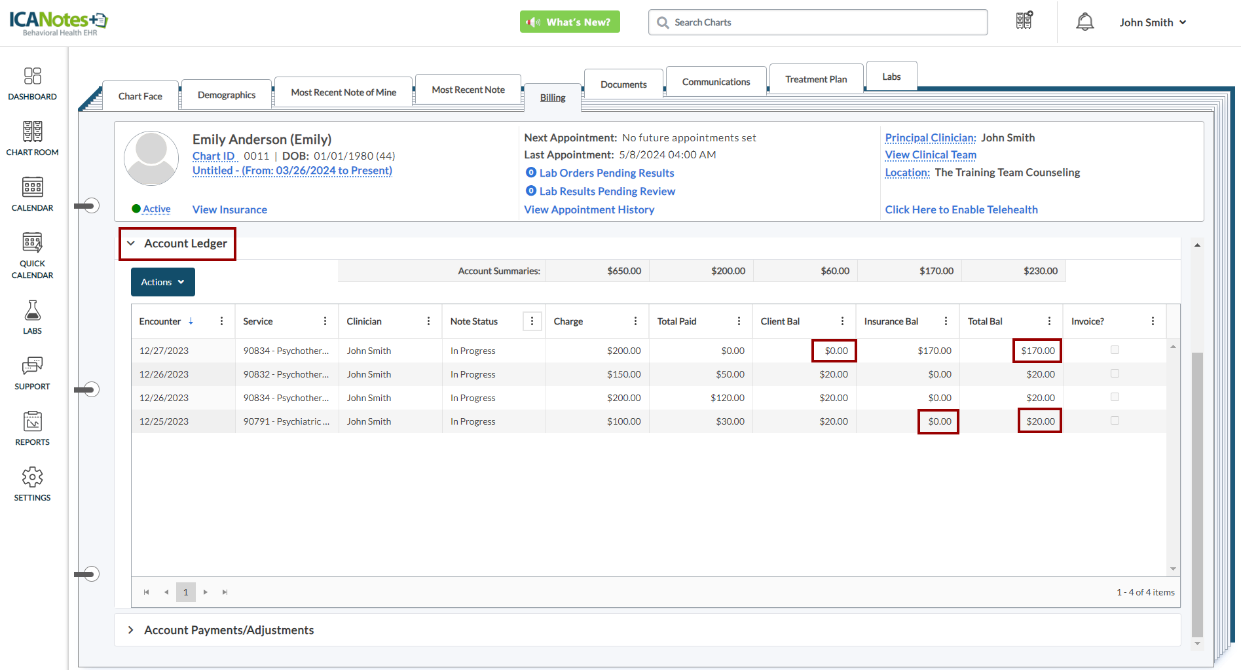Open the Actions dropdown button
Screen dimensions: 1241x670
(162, 282)
